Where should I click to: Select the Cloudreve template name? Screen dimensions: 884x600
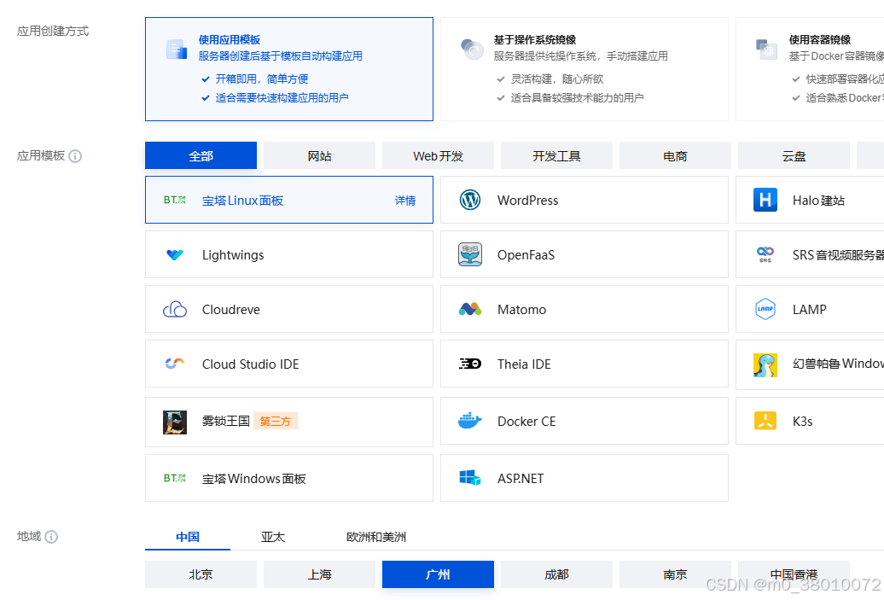click(x=231, y=310)
